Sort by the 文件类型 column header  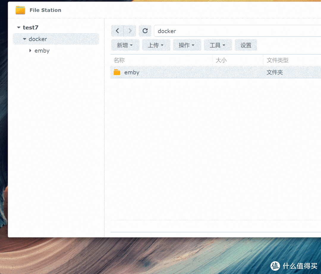[x=292, y=60]
